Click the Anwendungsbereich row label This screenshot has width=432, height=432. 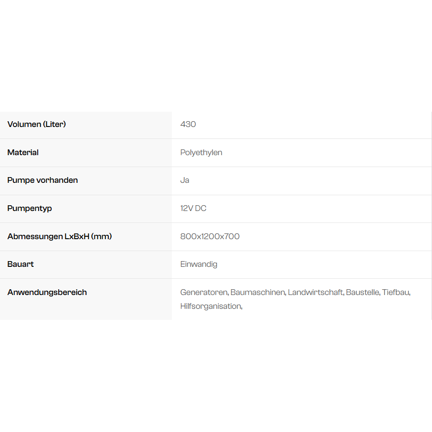[47, 292]
